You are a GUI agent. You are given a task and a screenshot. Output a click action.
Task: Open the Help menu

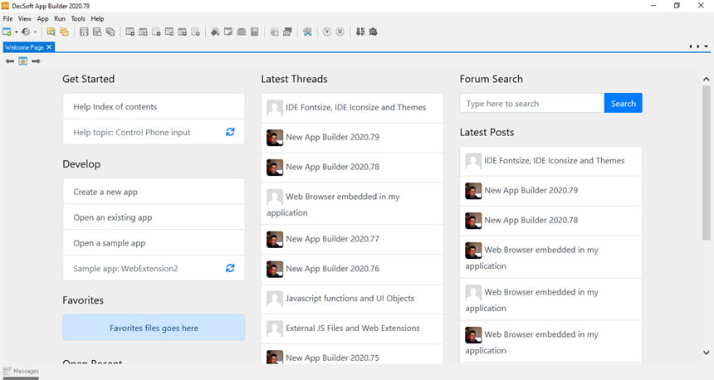[x=97, y=18]
